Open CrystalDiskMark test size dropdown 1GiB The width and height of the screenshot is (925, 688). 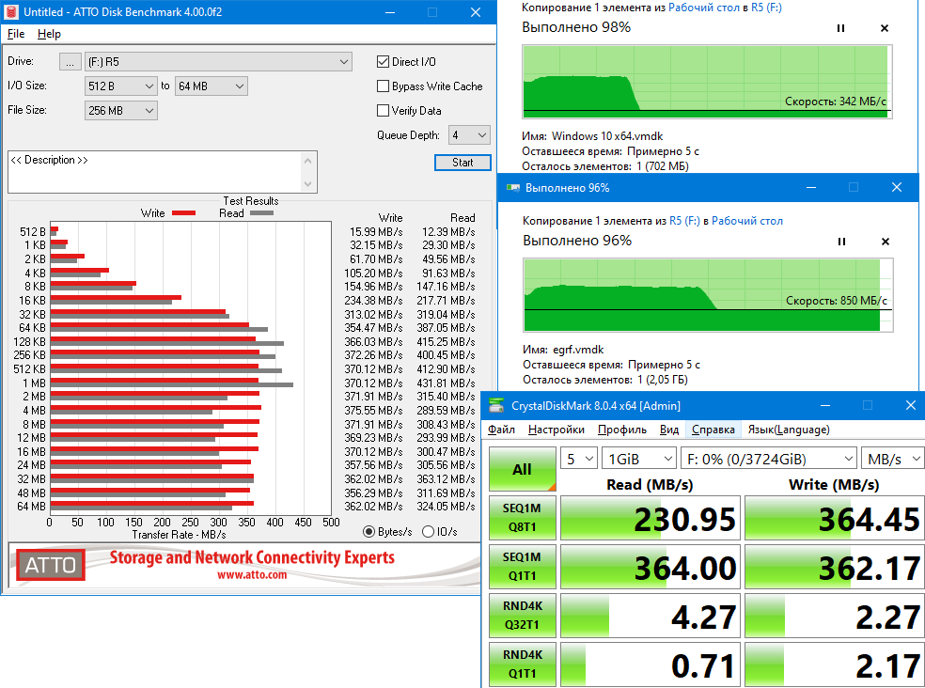click(x=639, y=459)
